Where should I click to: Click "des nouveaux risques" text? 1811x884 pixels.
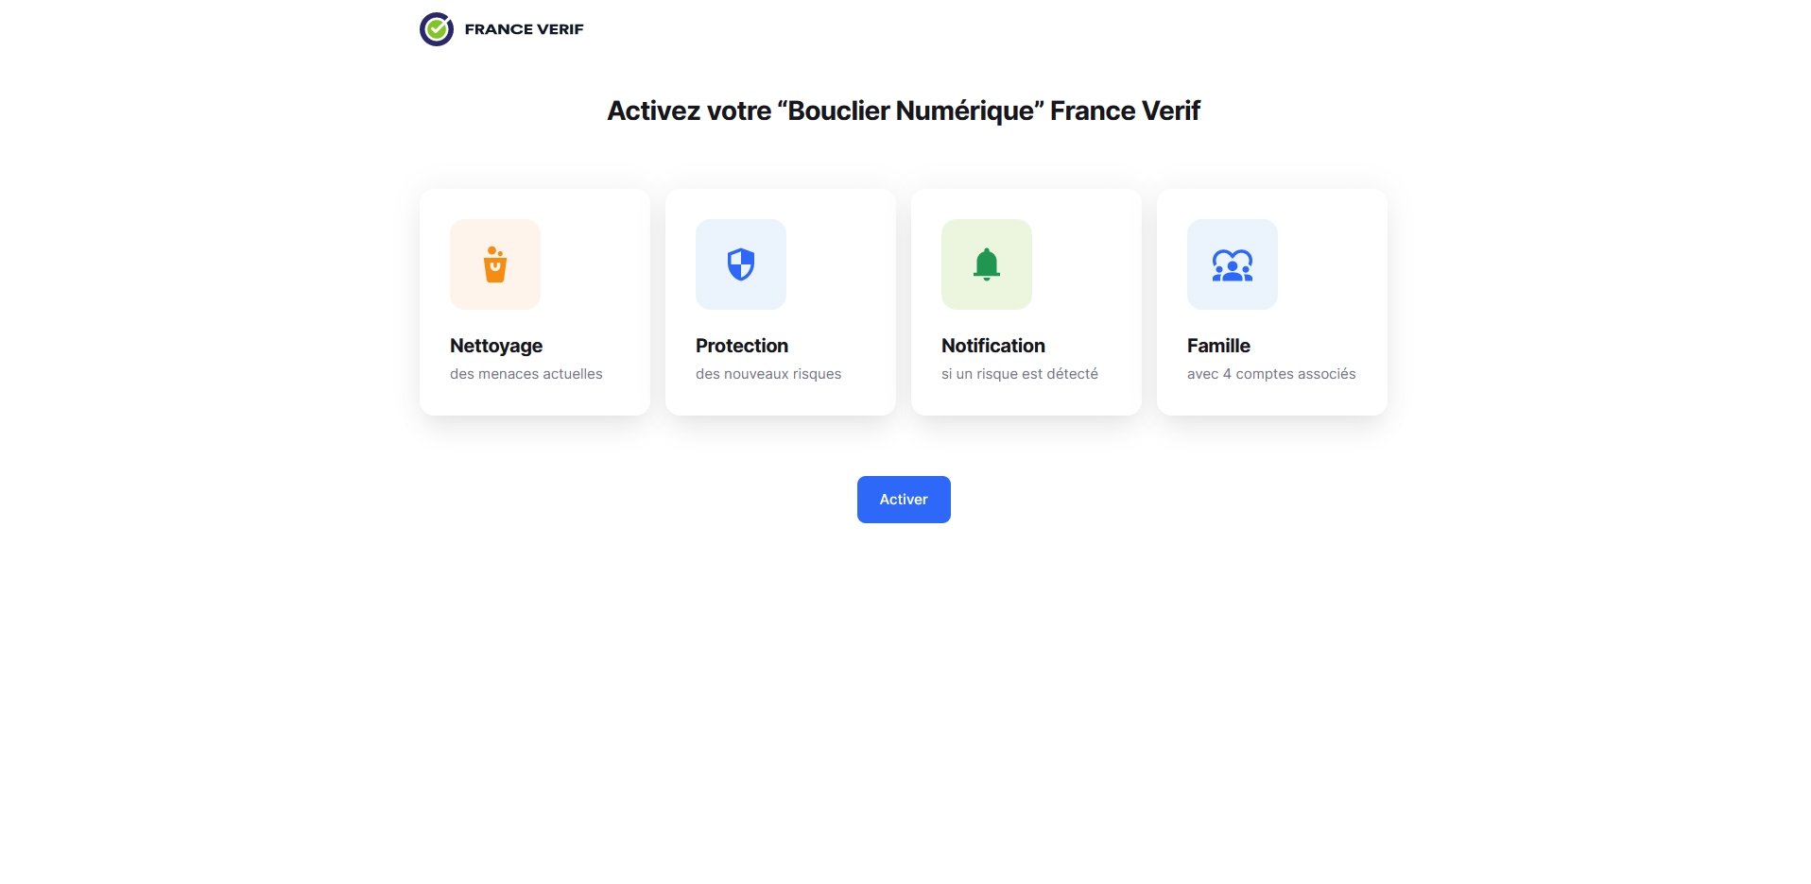click(768, 374)
